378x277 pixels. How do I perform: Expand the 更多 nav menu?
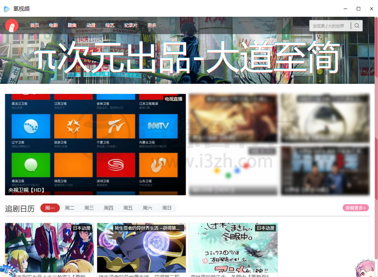[x=152, y=25]
